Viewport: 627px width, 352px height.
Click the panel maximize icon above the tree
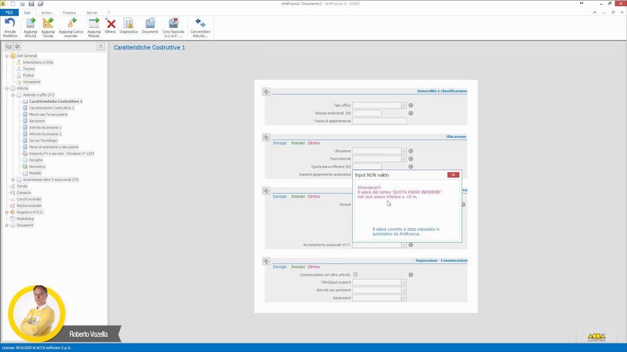(x=100, y=46)
